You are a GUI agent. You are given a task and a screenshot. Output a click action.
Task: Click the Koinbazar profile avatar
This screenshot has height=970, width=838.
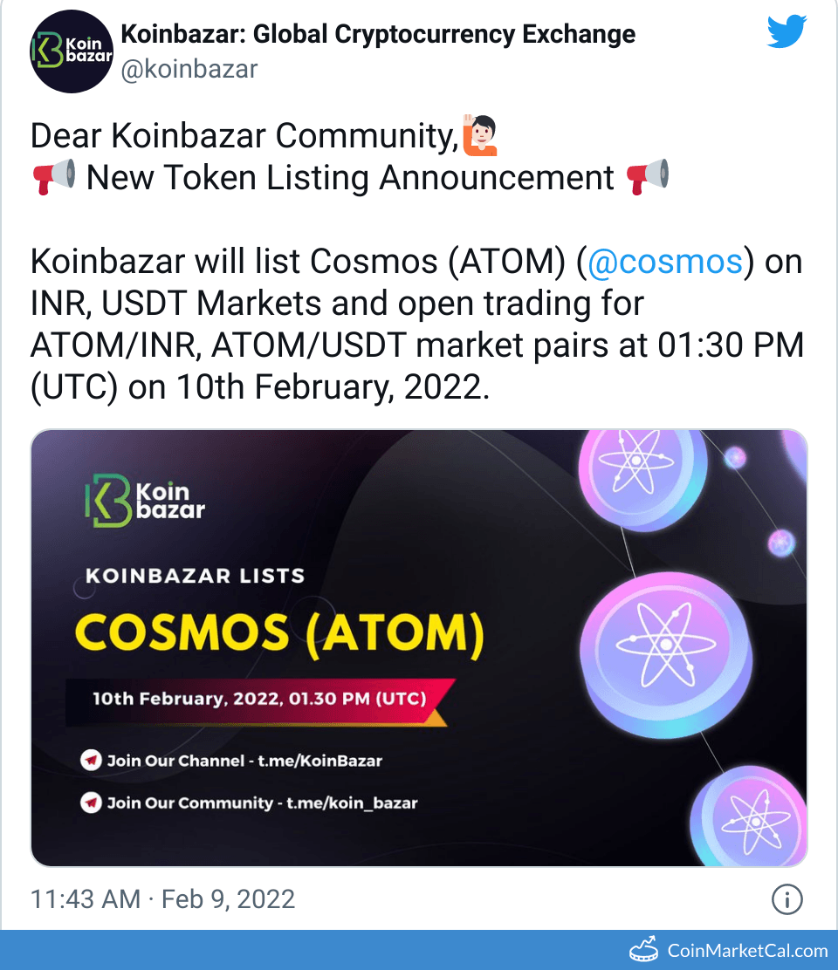(x=71, y=51)
